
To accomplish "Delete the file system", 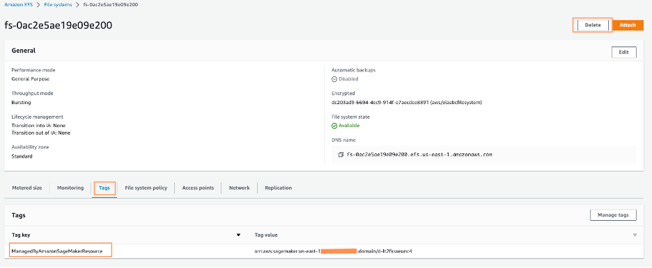I will tap(593, 25).
